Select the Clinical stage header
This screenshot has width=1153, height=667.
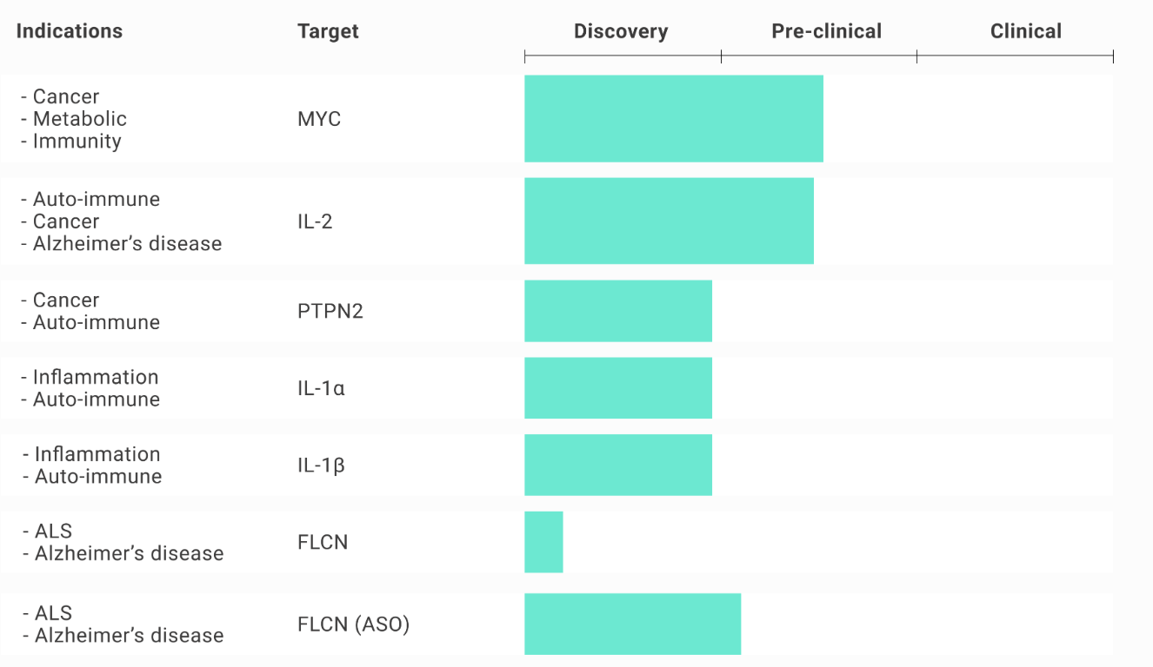pyautogui.click(x=1025, y=31)
